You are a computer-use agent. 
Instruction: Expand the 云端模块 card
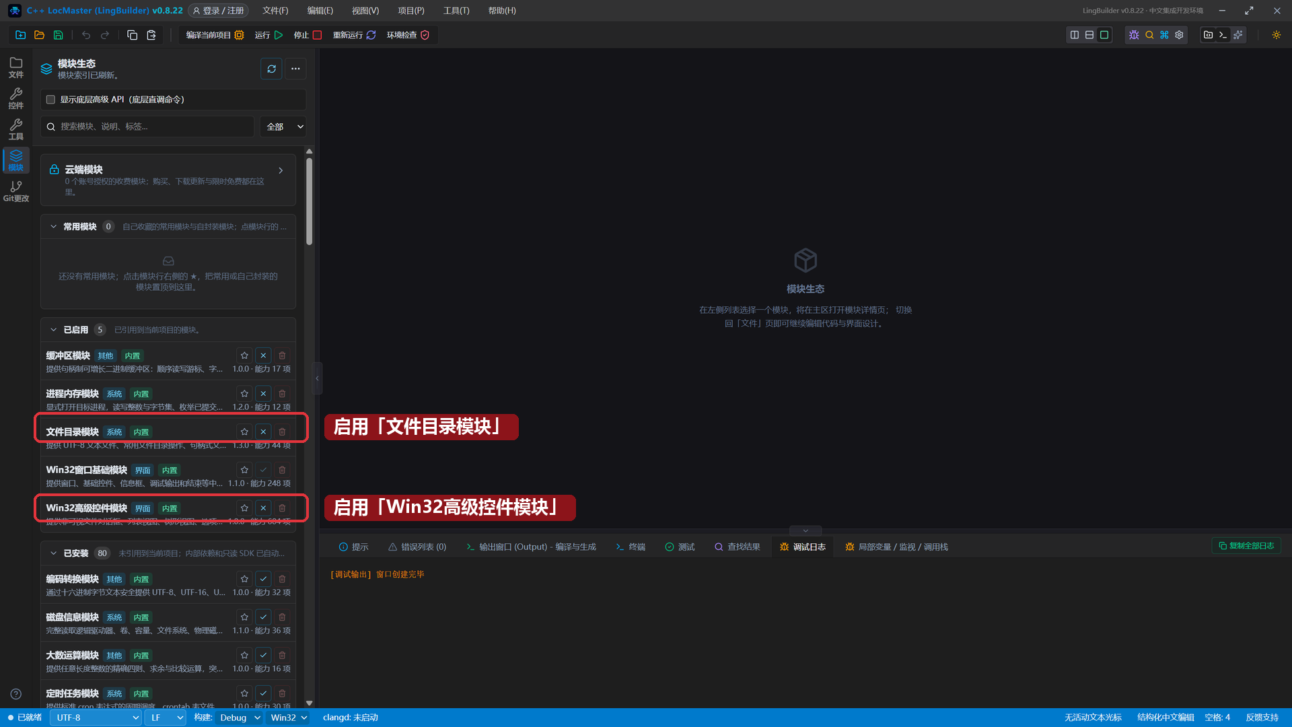tap(168, 180)
